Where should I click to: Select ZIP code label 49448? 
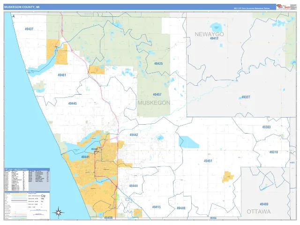tap(181, 208)
